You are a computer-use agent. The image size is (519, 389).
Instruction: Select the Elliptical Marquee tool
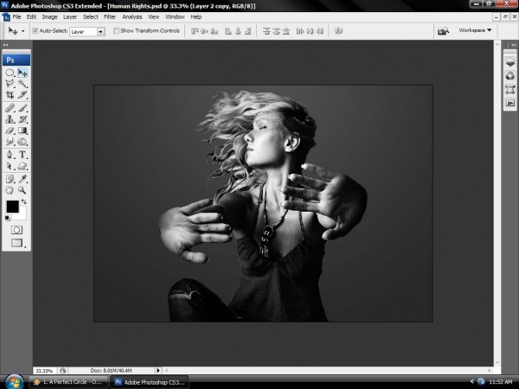tap(10, 73)
